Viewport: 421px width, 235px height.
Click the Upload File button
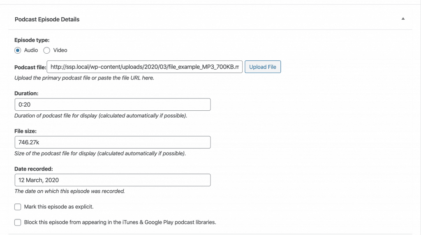click(x=263, y=67)
